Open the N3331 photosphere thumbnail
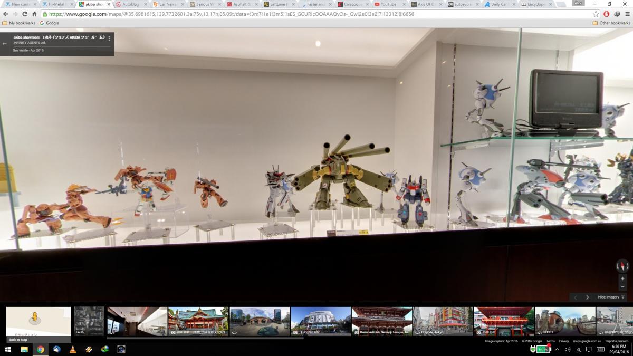This screenshot has height=356, width=633. point(564,322)
